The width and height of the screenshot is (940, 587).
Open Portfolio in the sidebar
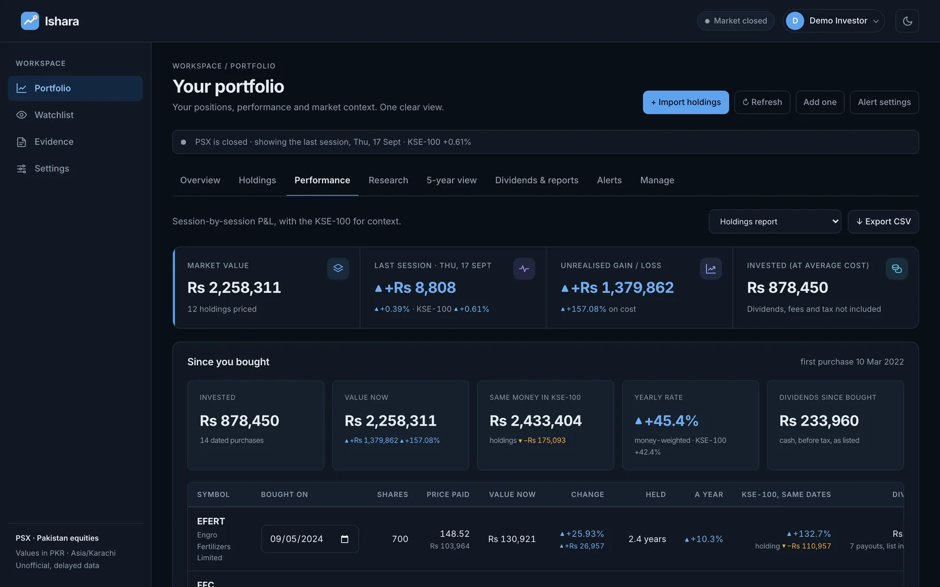pyautogui.click(x=75, y=88)
